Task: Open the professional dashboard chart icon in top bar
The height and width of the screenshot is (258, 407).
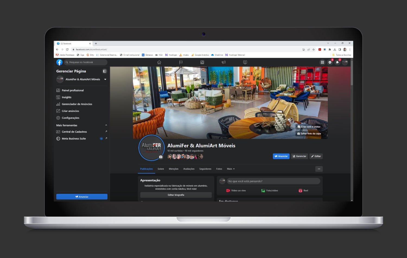Action: coord(202,62)
